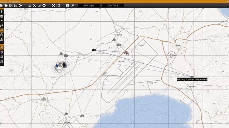
Task: Select the black module icon west of Gravia
Action: [94, 50]
